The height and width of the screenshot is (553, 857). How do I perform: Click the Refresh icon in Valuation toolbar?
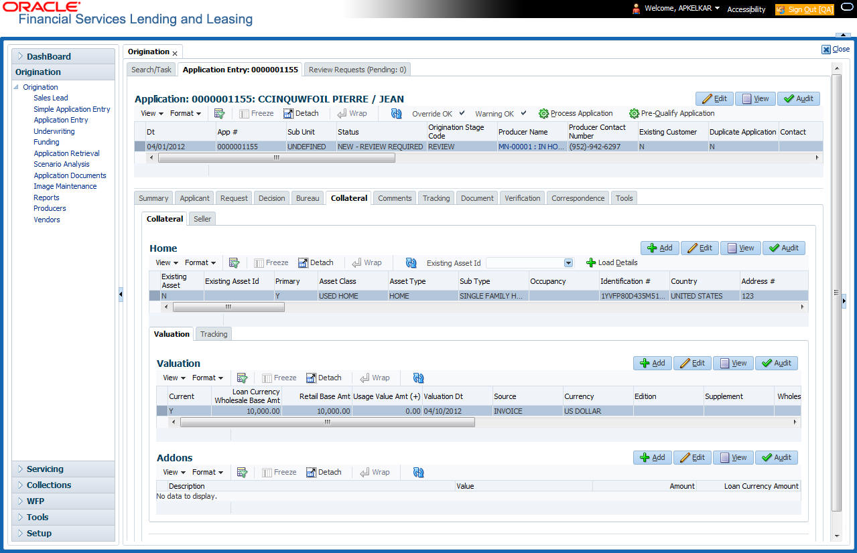point(419,378)
